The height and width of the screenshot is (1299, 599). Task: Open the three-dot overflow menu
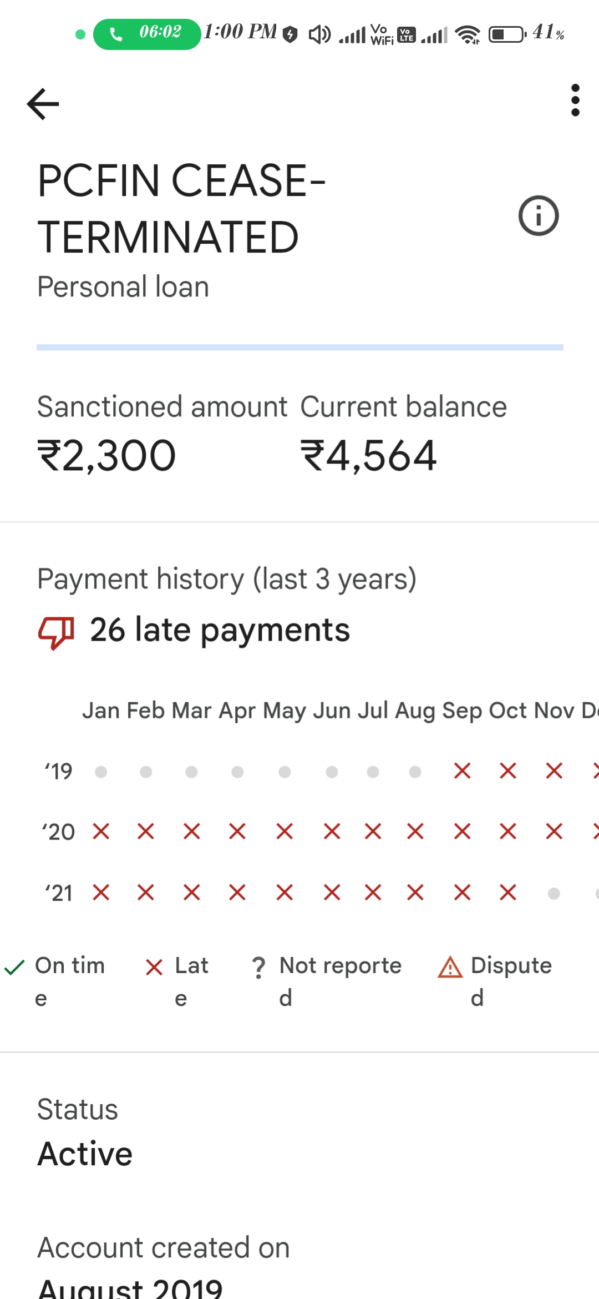(575, 100)
